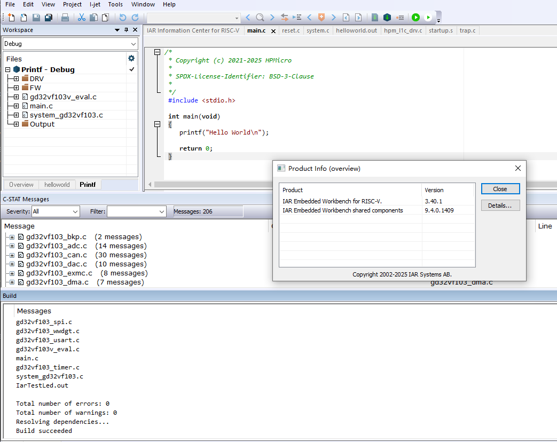The width and height of the screenshot is (557, 442).
Task: Select the Version column header
Action: tap(448, 190)
